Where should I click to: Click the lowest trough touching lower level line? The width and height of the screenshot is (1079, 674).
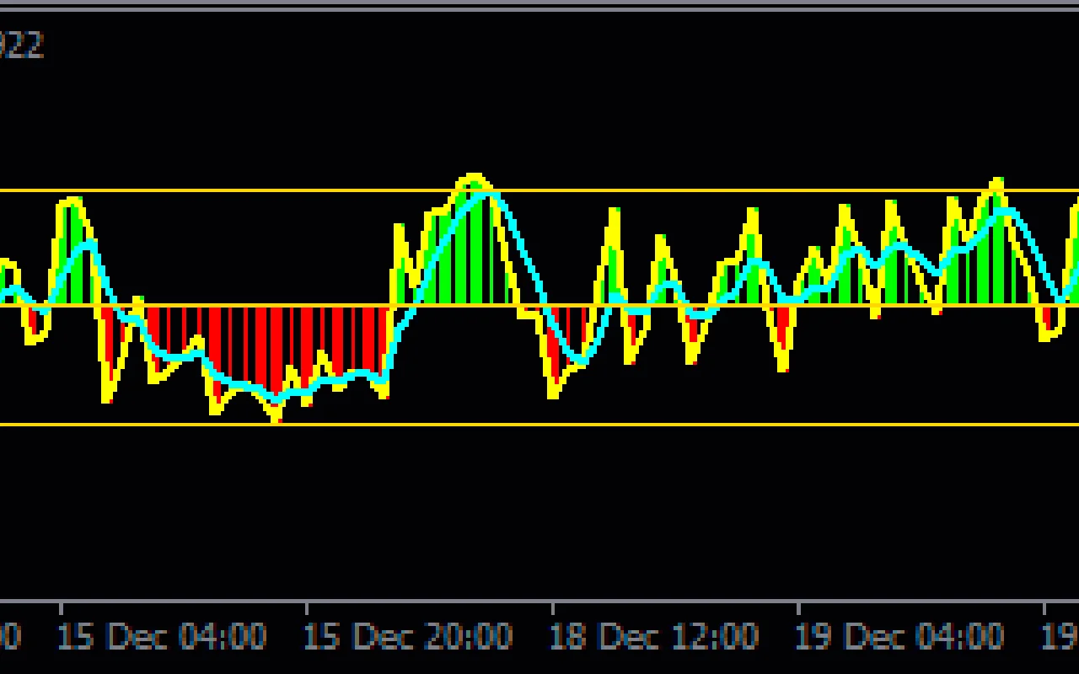tap(276, 416)
